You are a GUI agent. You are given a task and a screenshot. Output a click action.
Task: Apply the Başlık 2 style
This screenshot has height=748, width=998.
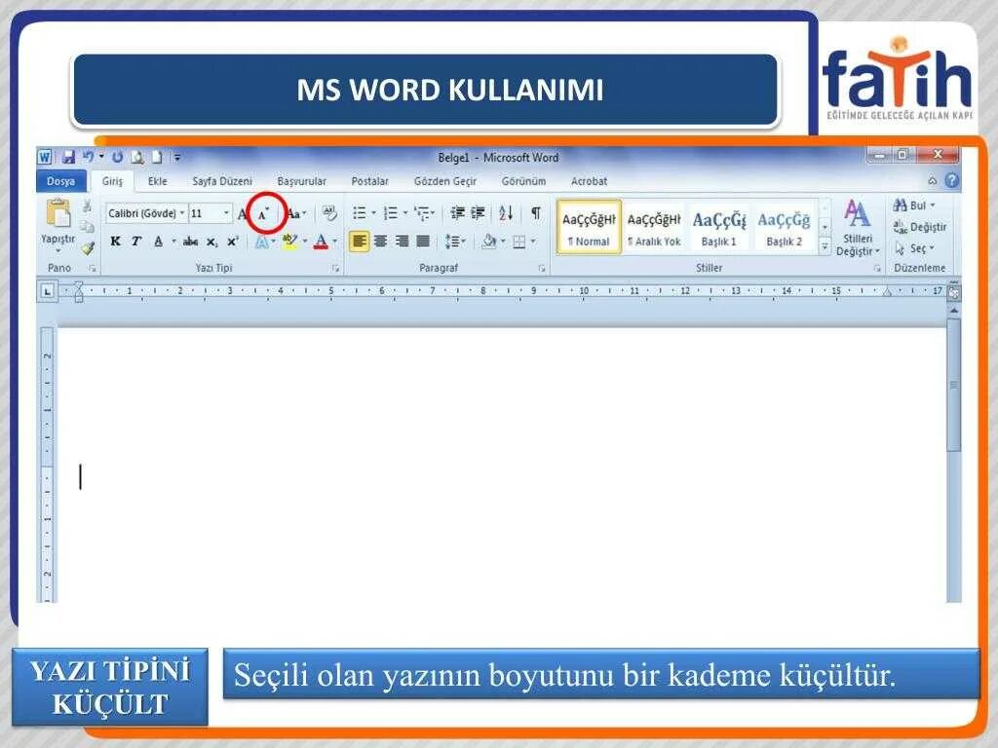click(785, 227)
